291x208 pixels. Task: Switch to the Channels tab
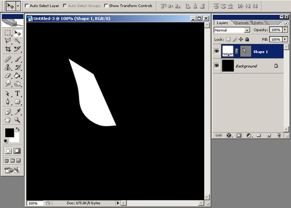point(241,23)
